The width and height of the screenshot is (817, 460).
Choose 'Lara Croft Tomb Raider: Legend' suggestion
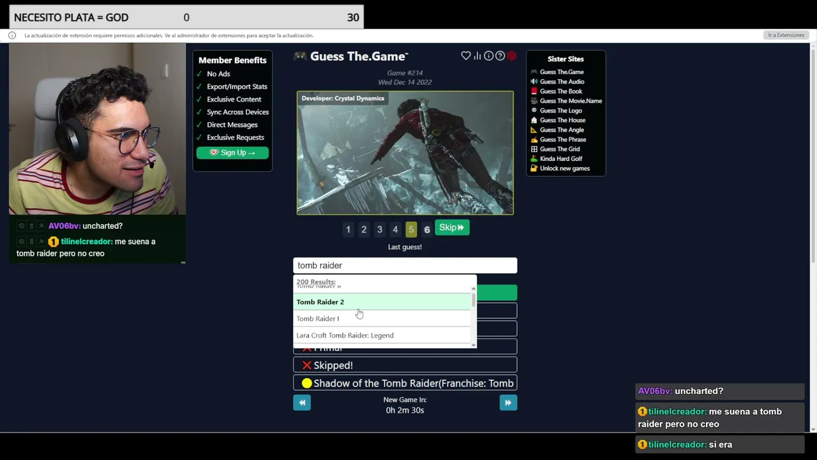click(382, 335)
